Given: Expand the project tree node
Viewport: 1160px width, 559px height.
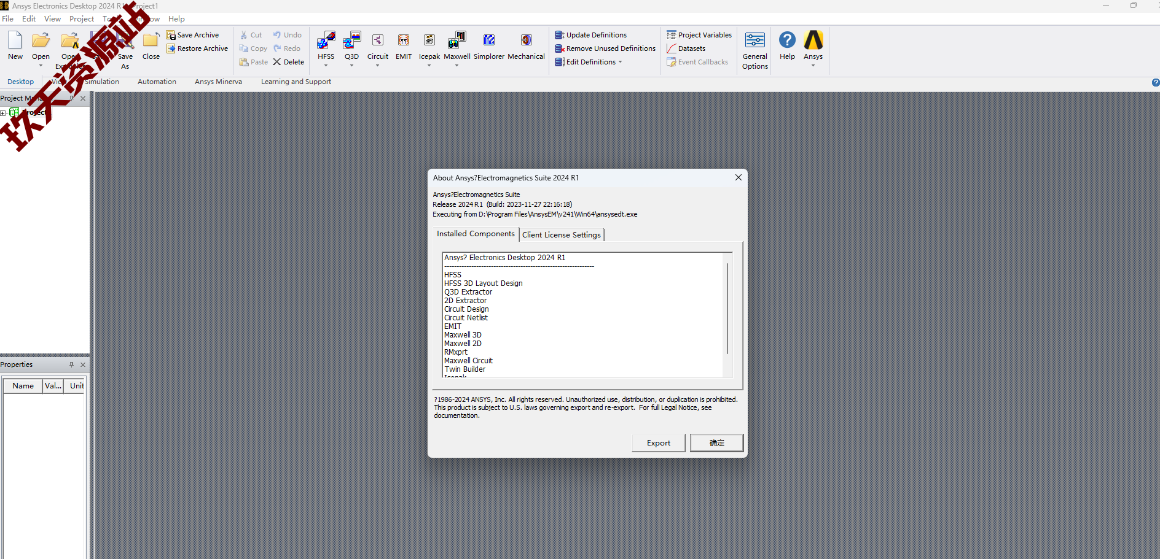Looking at the screenshot, I should point(3,113).
